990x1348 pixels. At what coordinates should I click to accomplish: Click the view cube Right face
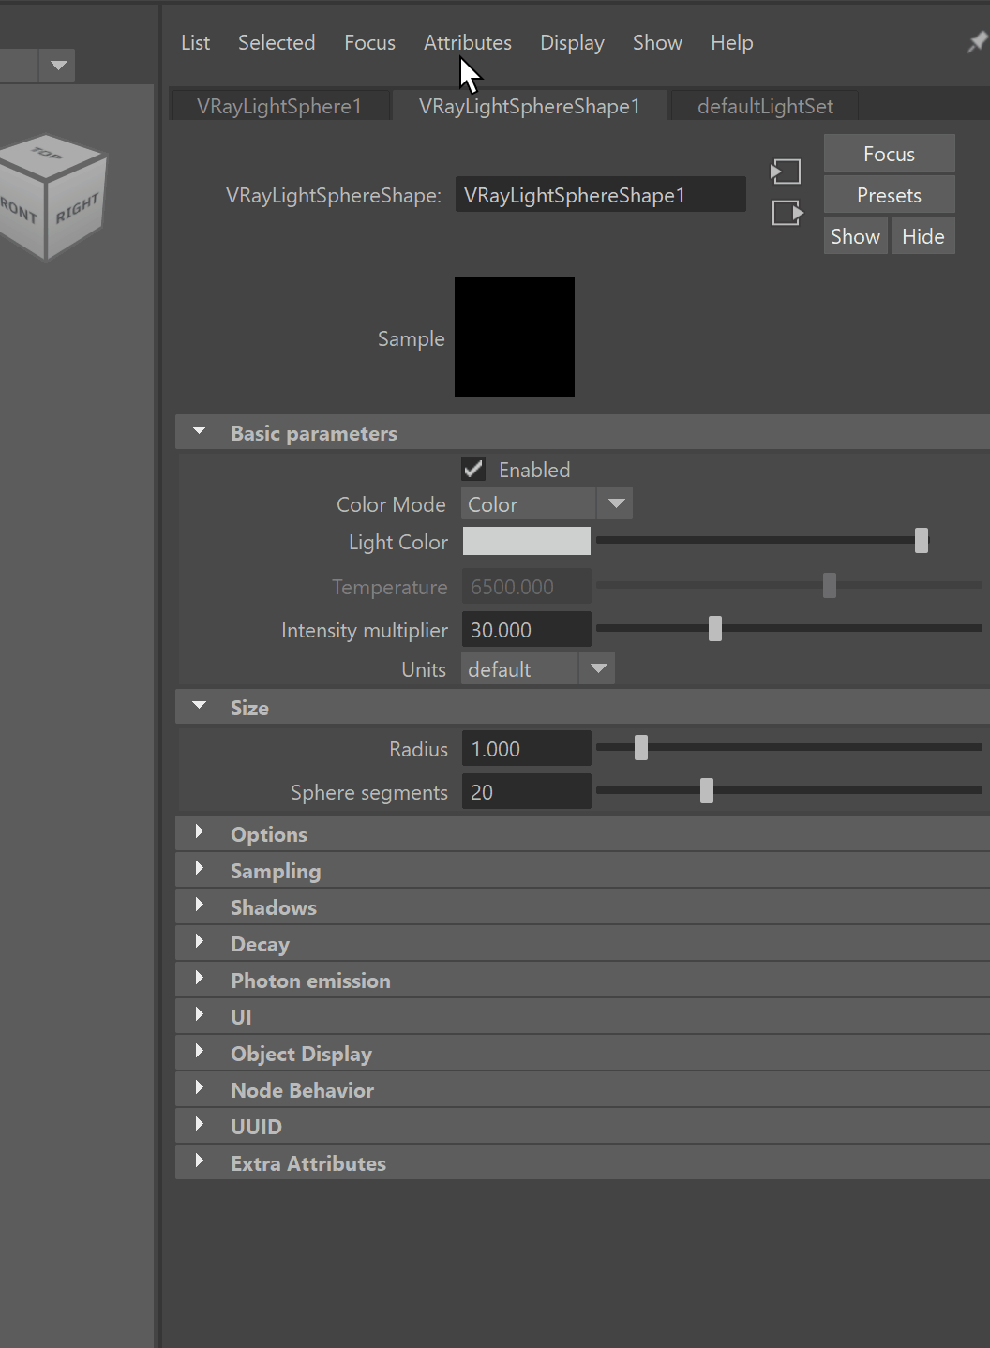tap(76, 210)
